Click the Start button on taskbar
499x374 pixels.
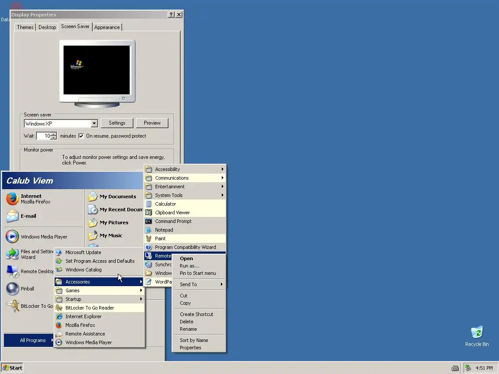[12, 368]
